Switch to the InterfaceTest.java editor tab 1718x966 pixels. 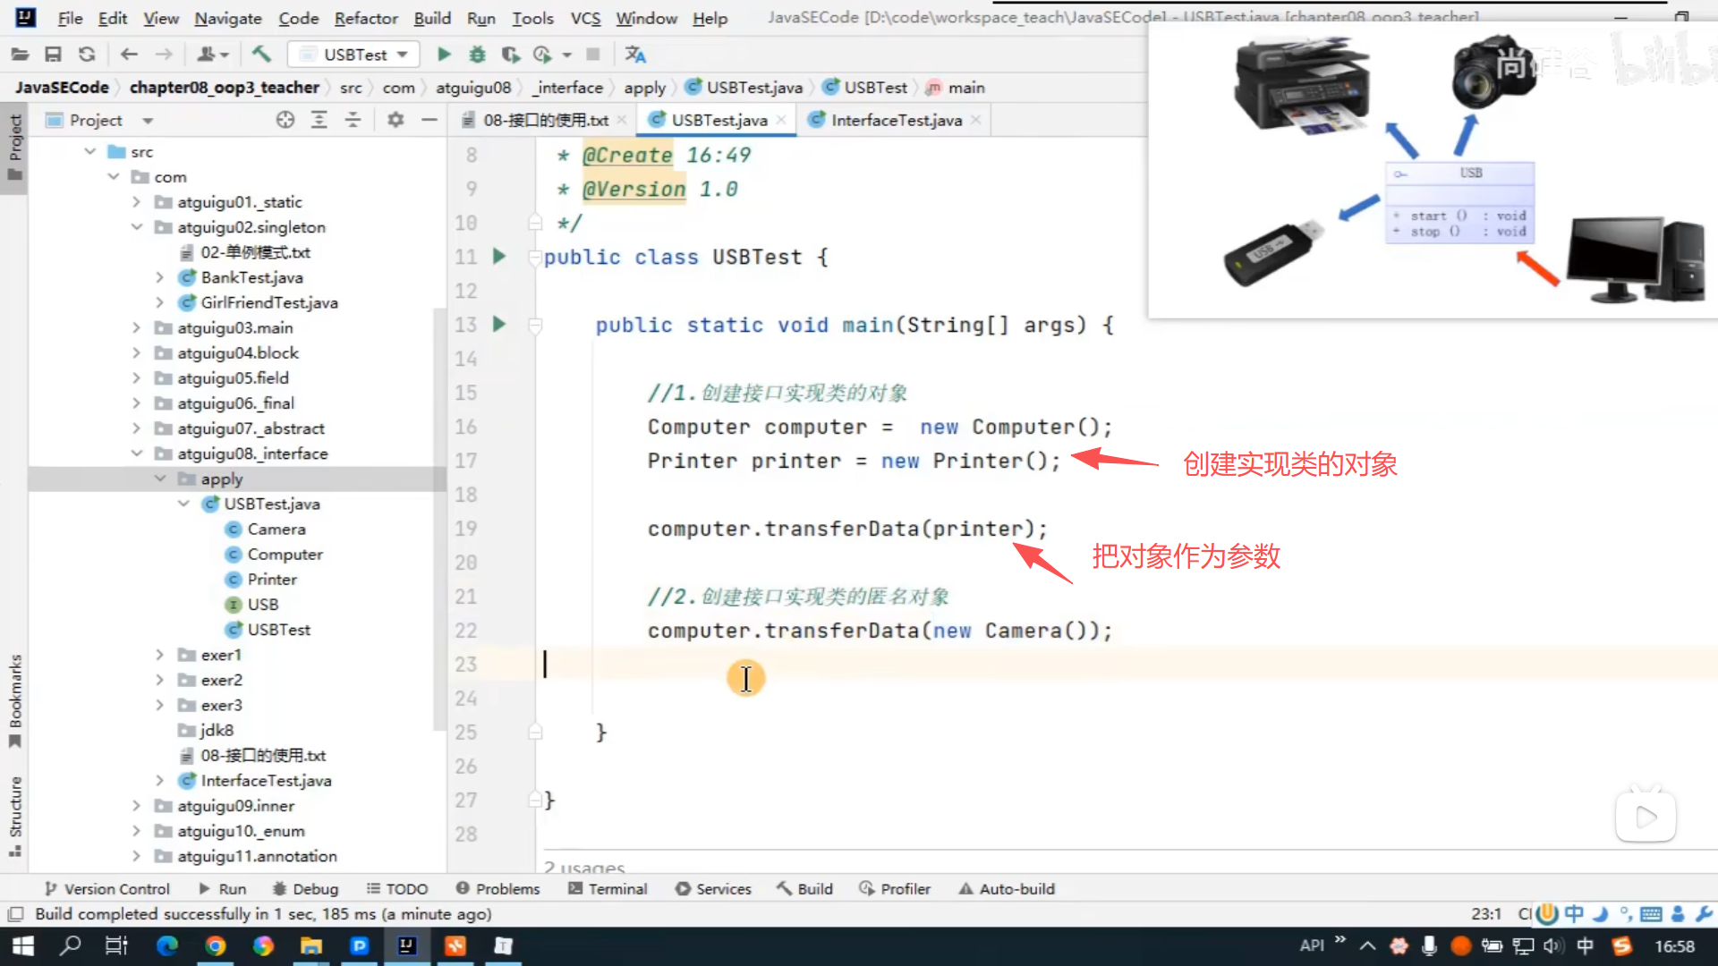[x=896, y=120]
